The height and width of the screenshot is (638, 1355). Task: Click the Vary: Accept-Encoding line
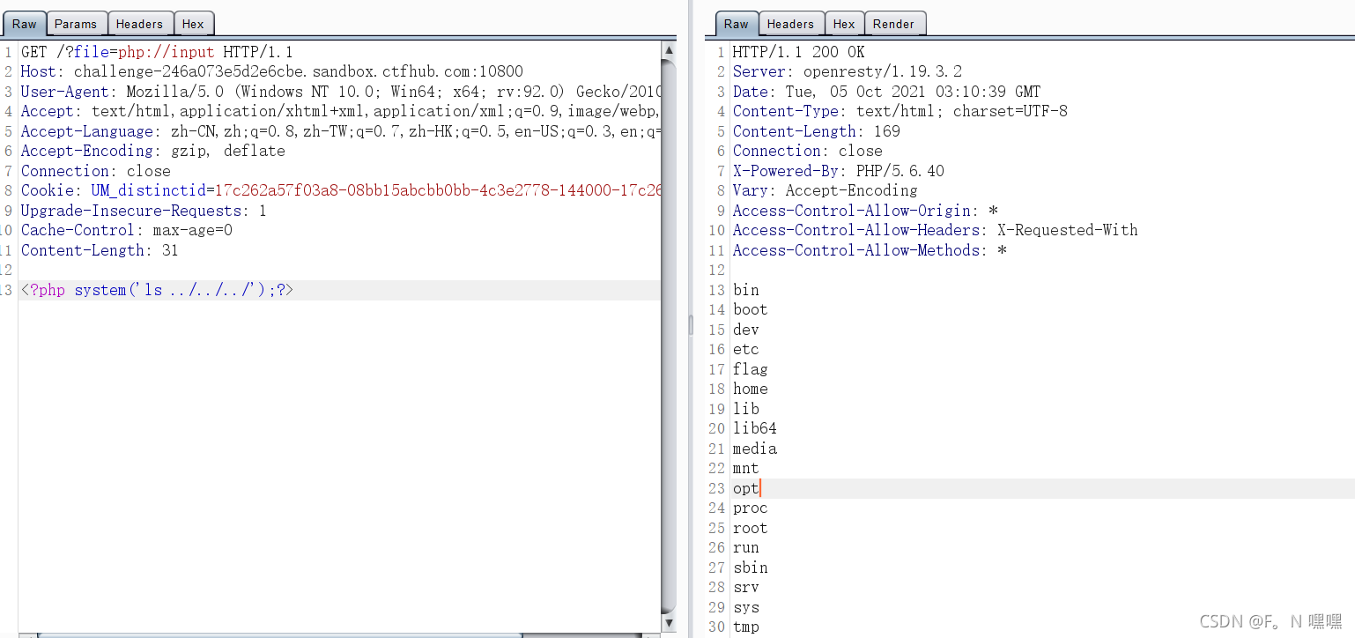826,190
